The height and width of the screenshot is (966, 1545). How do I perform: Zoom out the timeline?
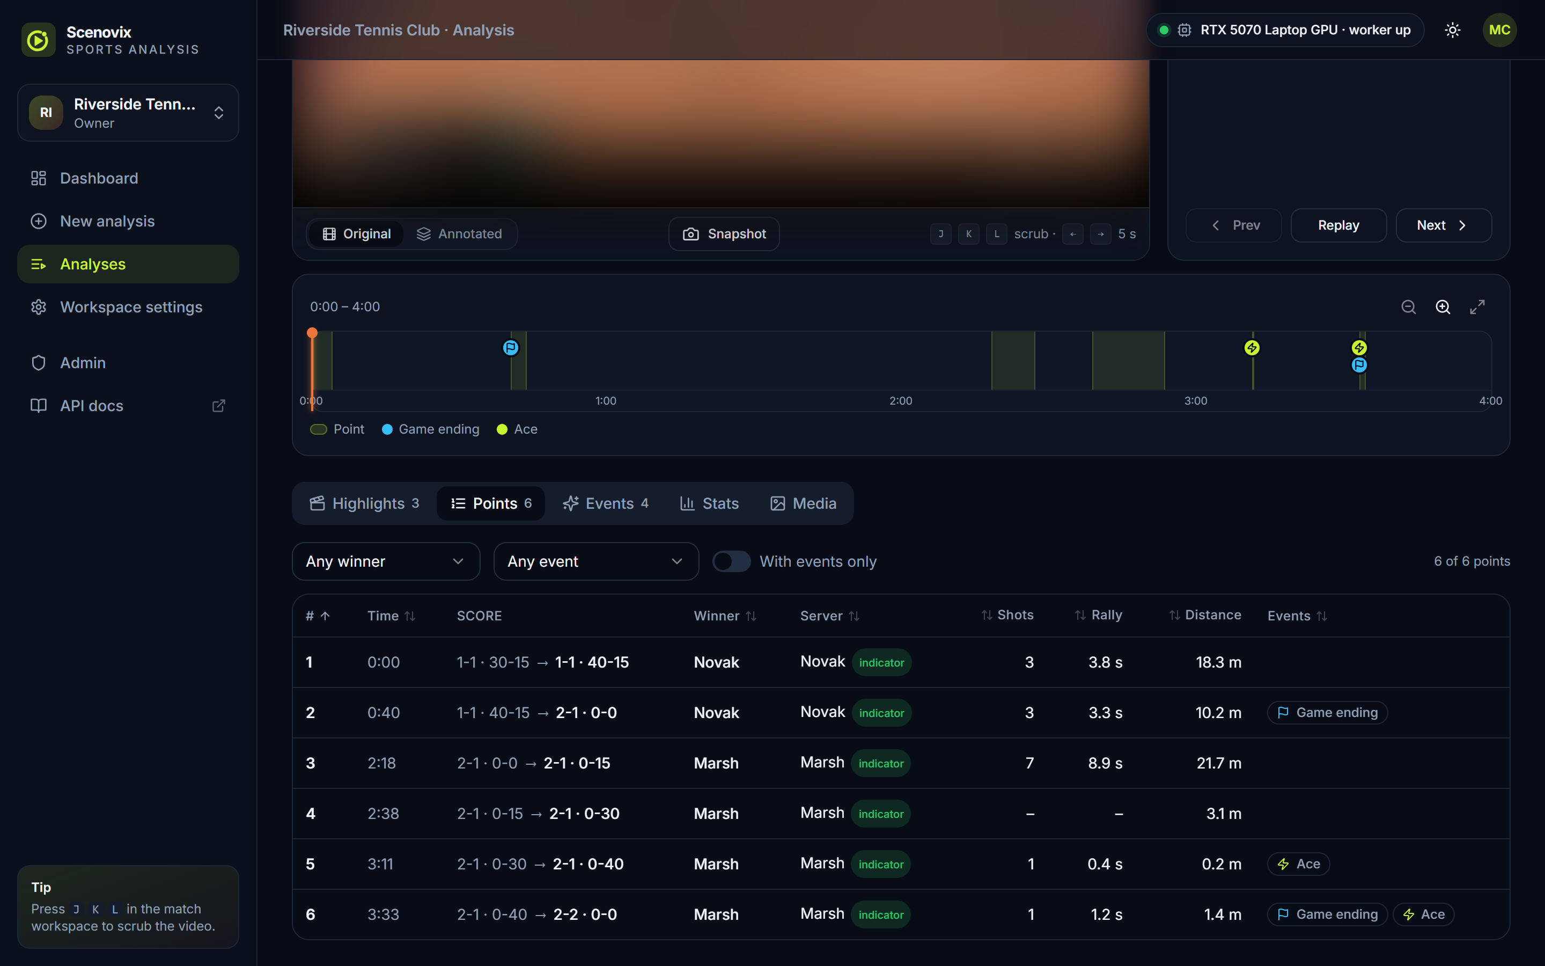coord(1408,308)
